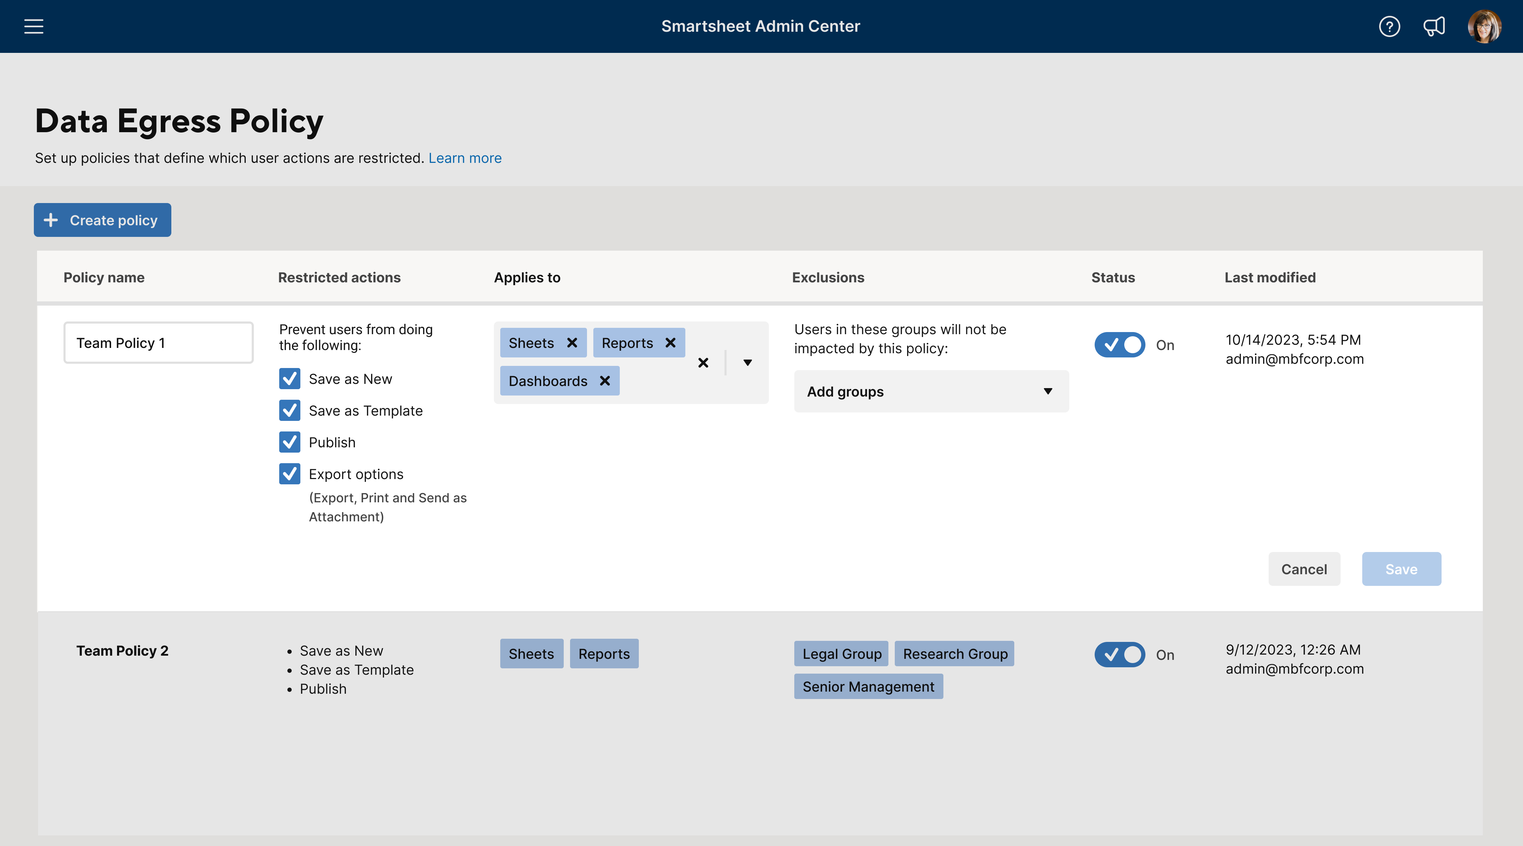Save changes to Team Policy 1

1401,569
